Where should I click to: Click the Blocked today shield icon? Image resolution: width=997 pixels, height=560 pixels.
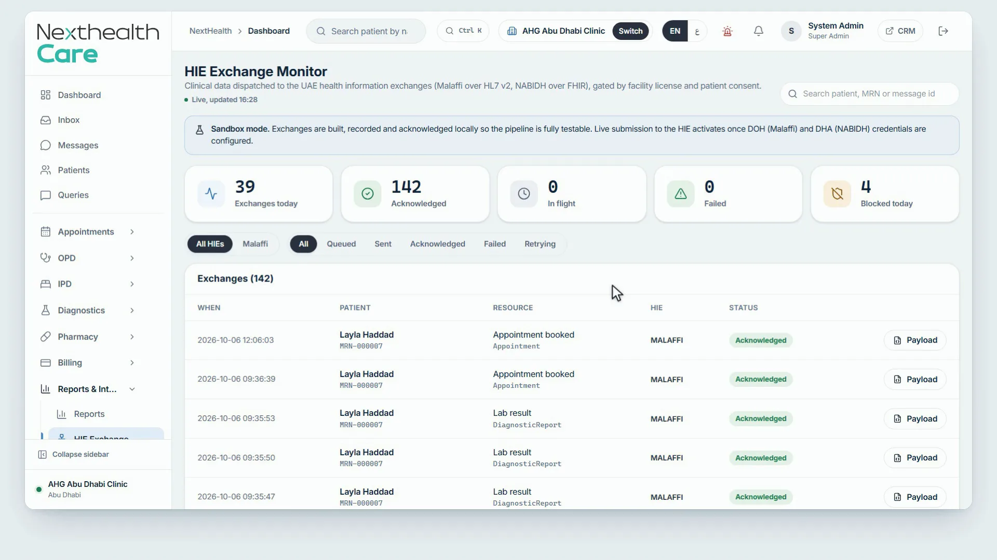[837, 194]
